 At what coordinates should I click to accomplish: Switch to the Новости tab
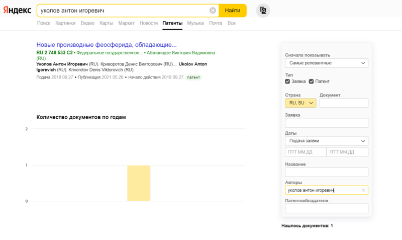click(148, 23)
